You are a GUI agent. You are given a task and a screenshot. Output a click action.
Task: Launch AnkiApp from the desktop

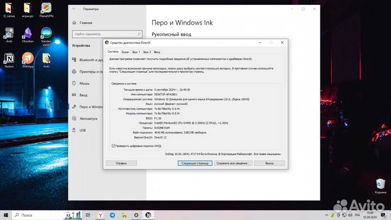click(28, 59)
